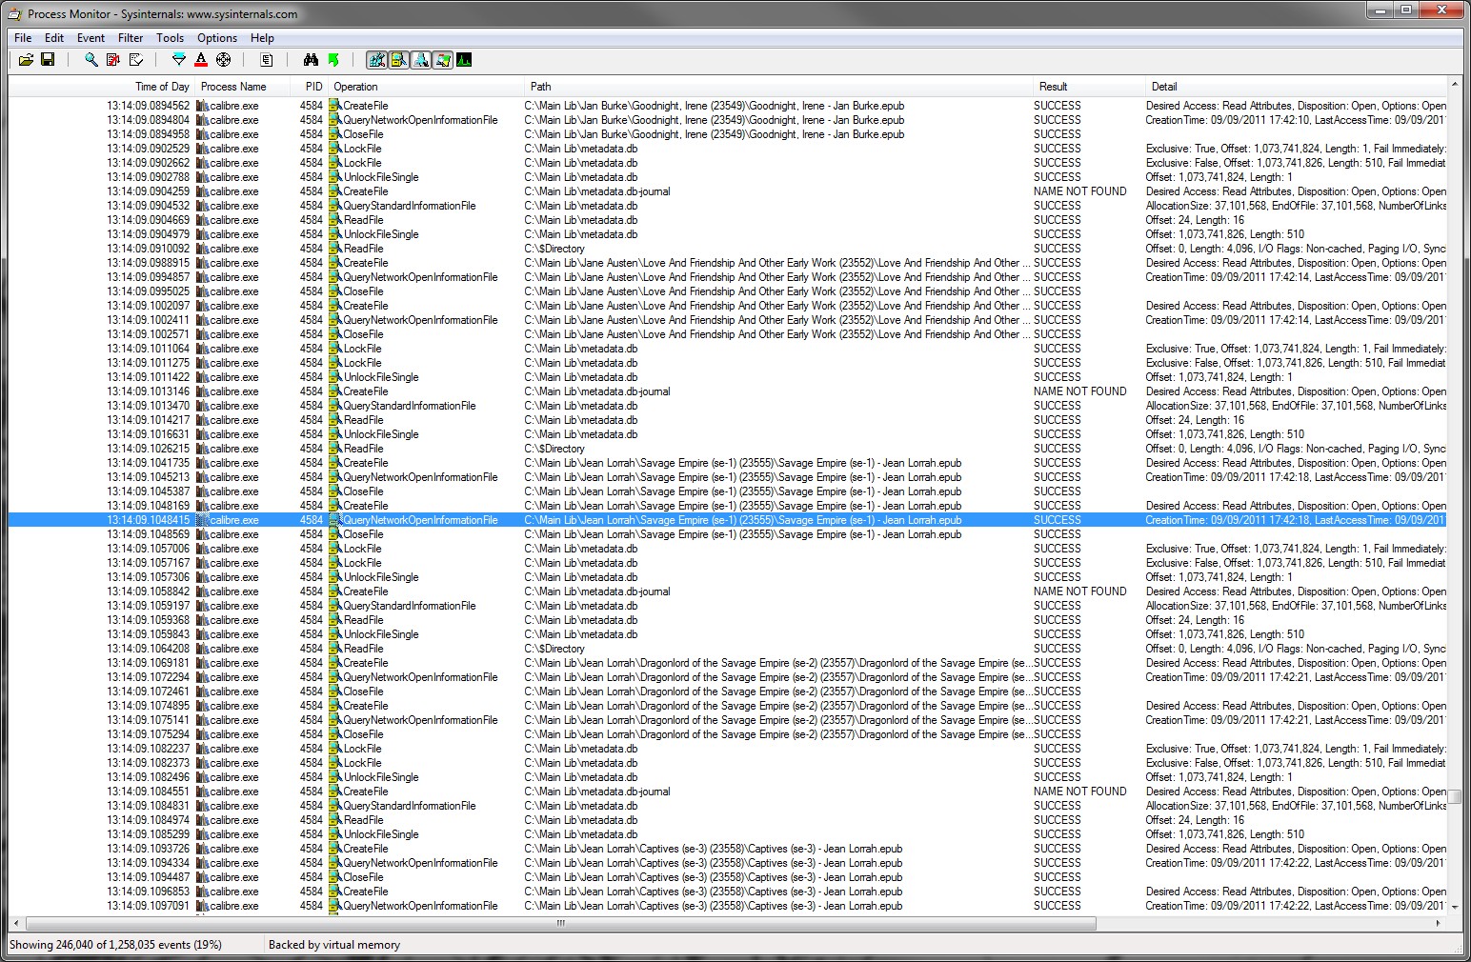Open the Help menu
This screenshot has height=962, width=1471.
click(x=263, y=38)
